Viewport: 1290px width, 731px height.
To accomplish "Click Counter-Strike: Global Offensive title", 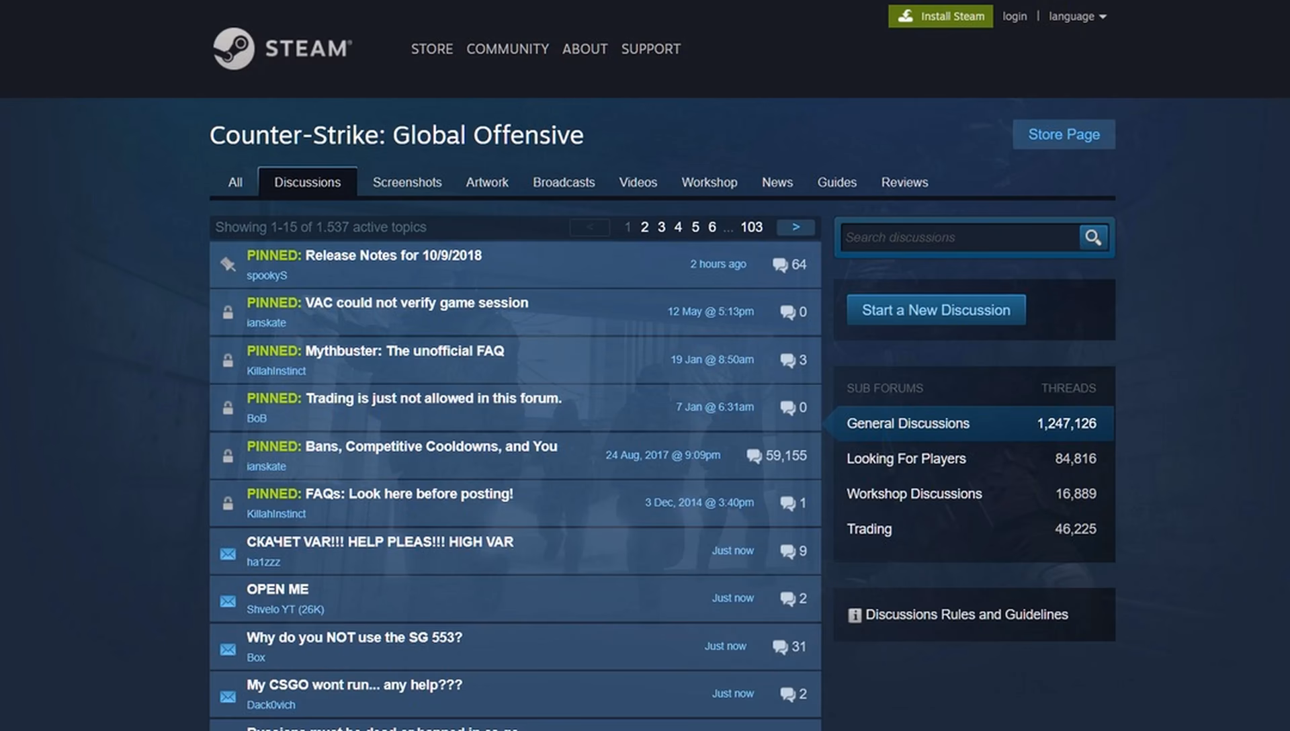I will point(396,135).
